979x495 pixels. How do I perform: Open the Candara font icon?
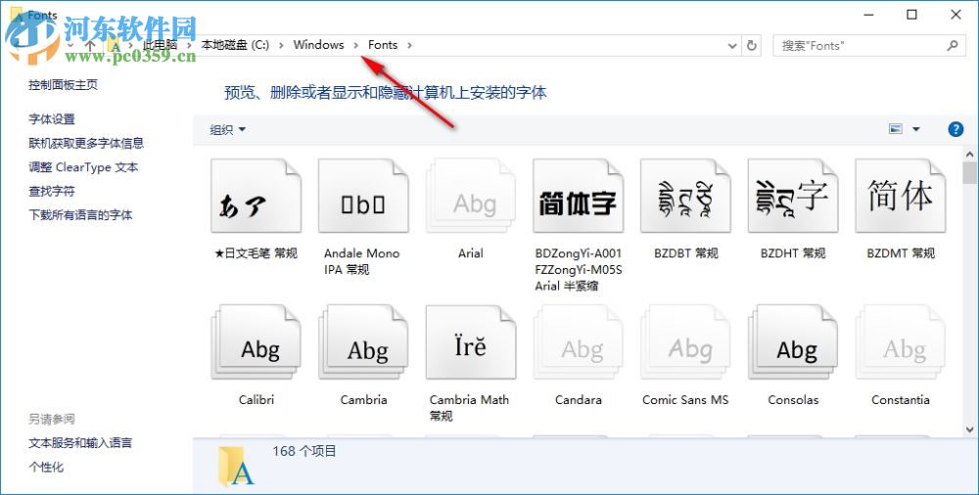point(579,342)
